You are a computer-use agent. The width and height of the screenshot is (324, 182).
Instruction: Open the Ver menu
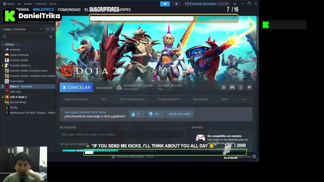pyautogui.click(x=19, y=4)
